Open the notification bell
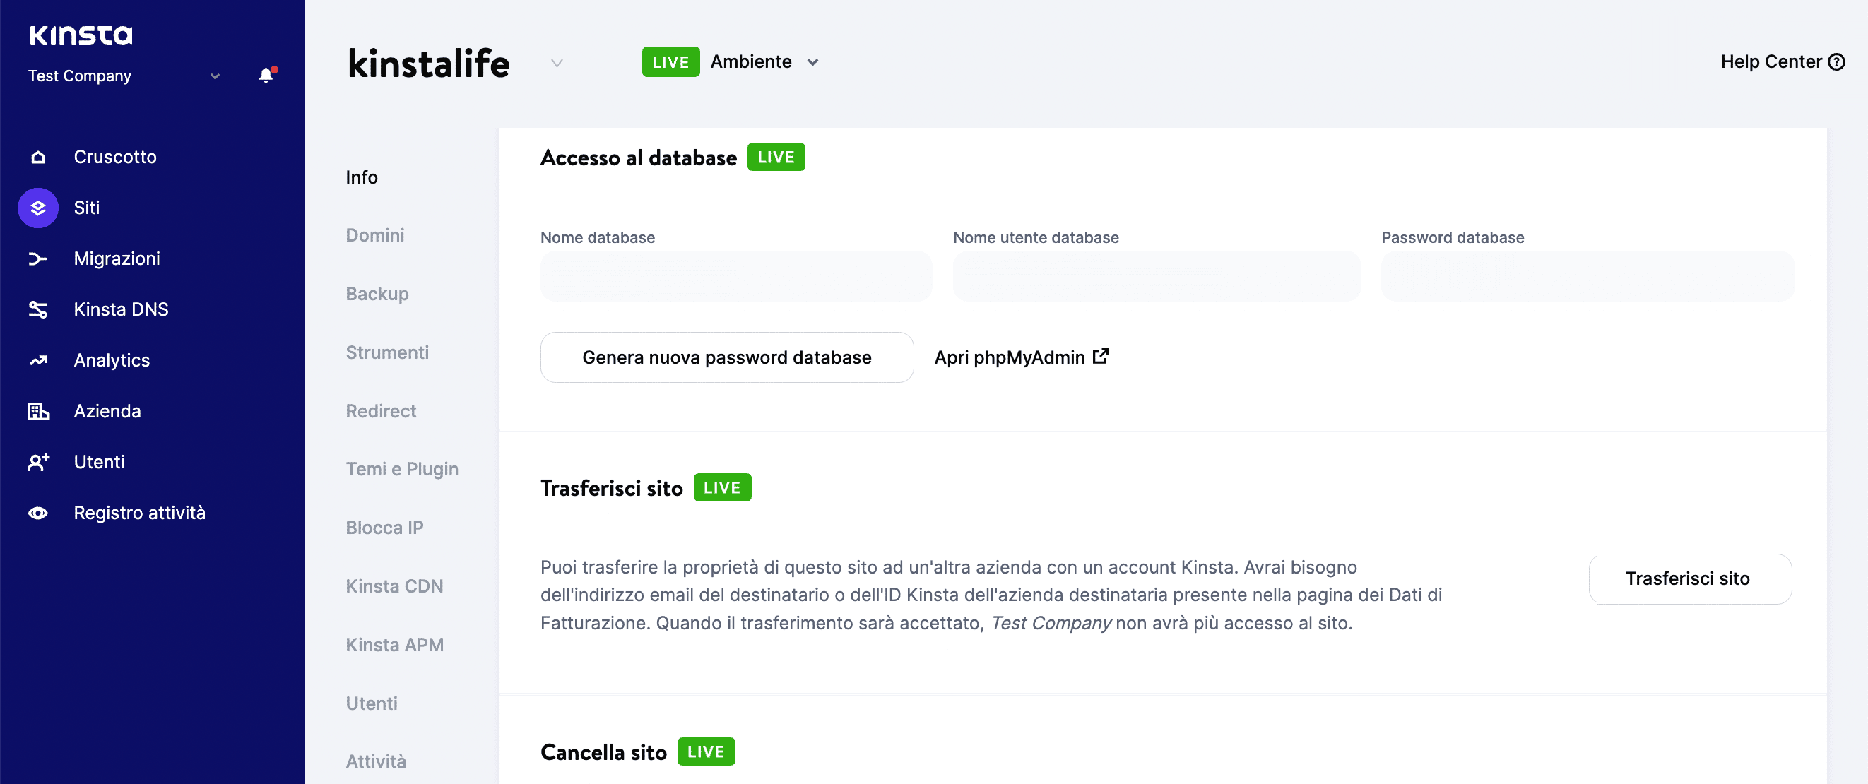Viewport: 1868px width, 784px height. pos(266,75)
